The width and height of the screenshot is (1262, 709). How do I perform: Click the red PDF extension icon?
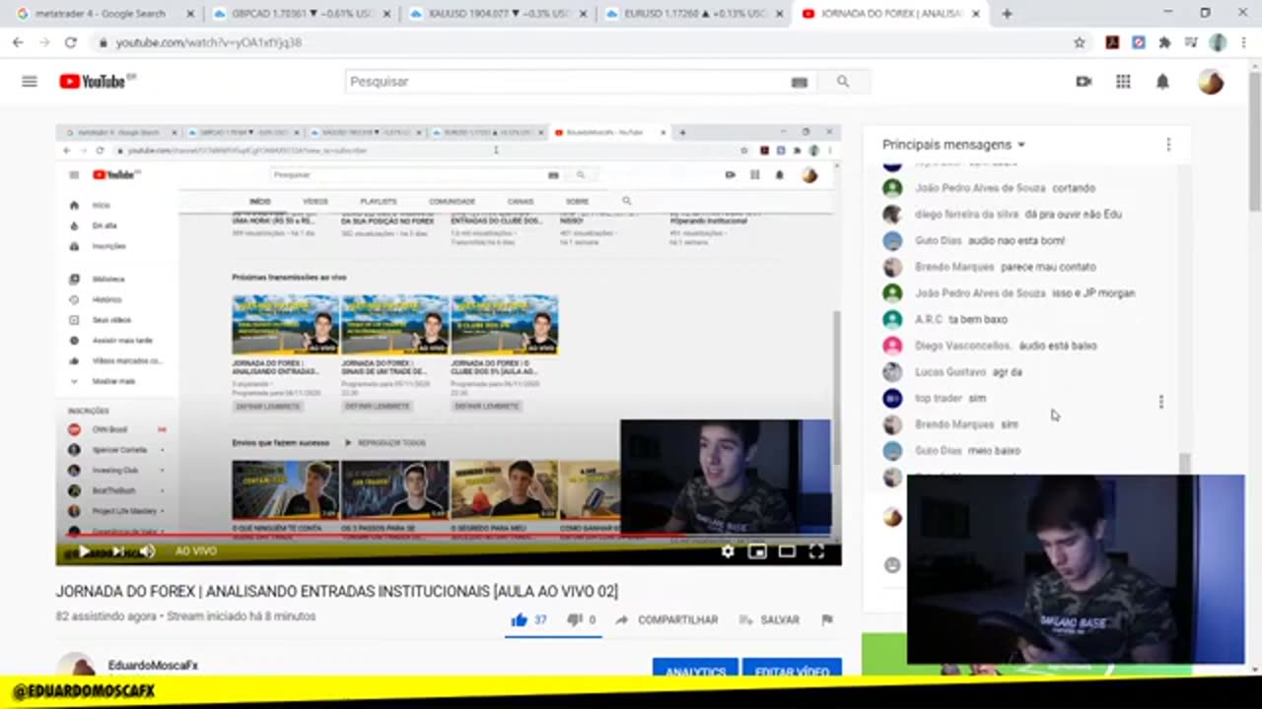point(1112,42)
